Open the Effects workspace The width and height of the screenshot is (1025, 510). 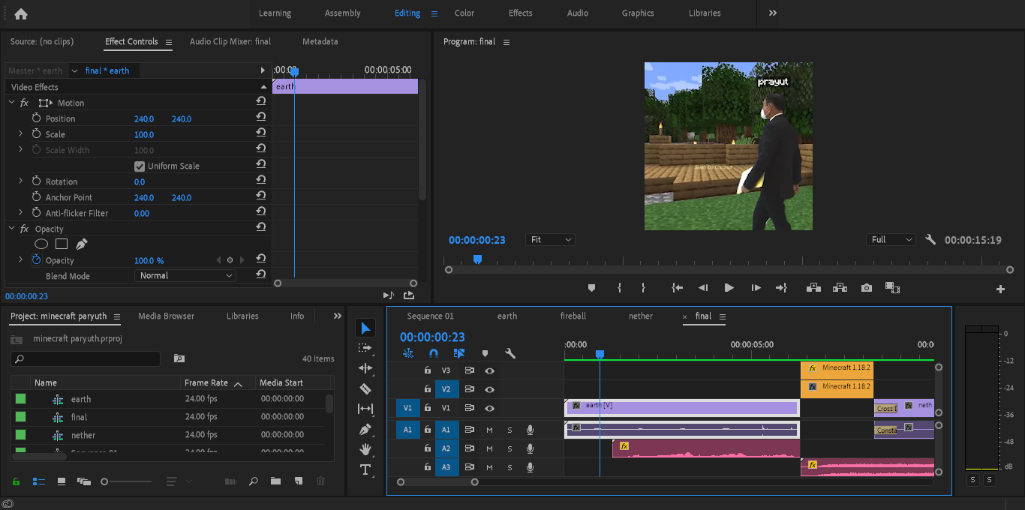521,13
